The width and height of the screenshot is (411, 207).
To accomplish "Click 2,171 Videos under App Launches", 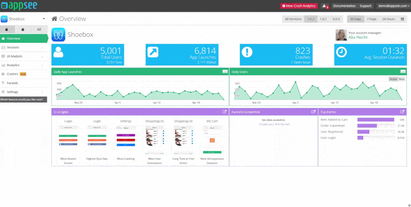I will point(207,62).
